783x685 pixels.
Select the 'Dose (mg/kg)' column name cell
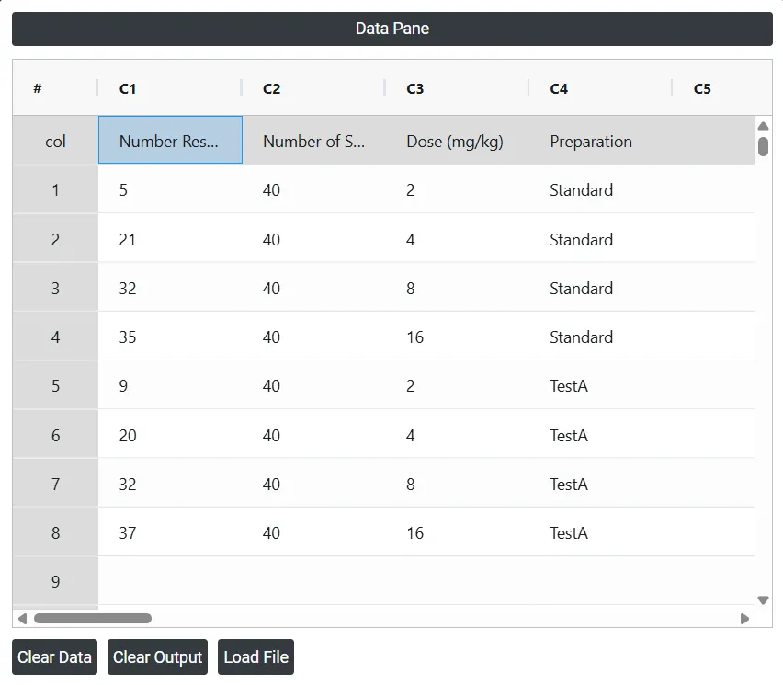pyautogui.click(x=457, y=141)
